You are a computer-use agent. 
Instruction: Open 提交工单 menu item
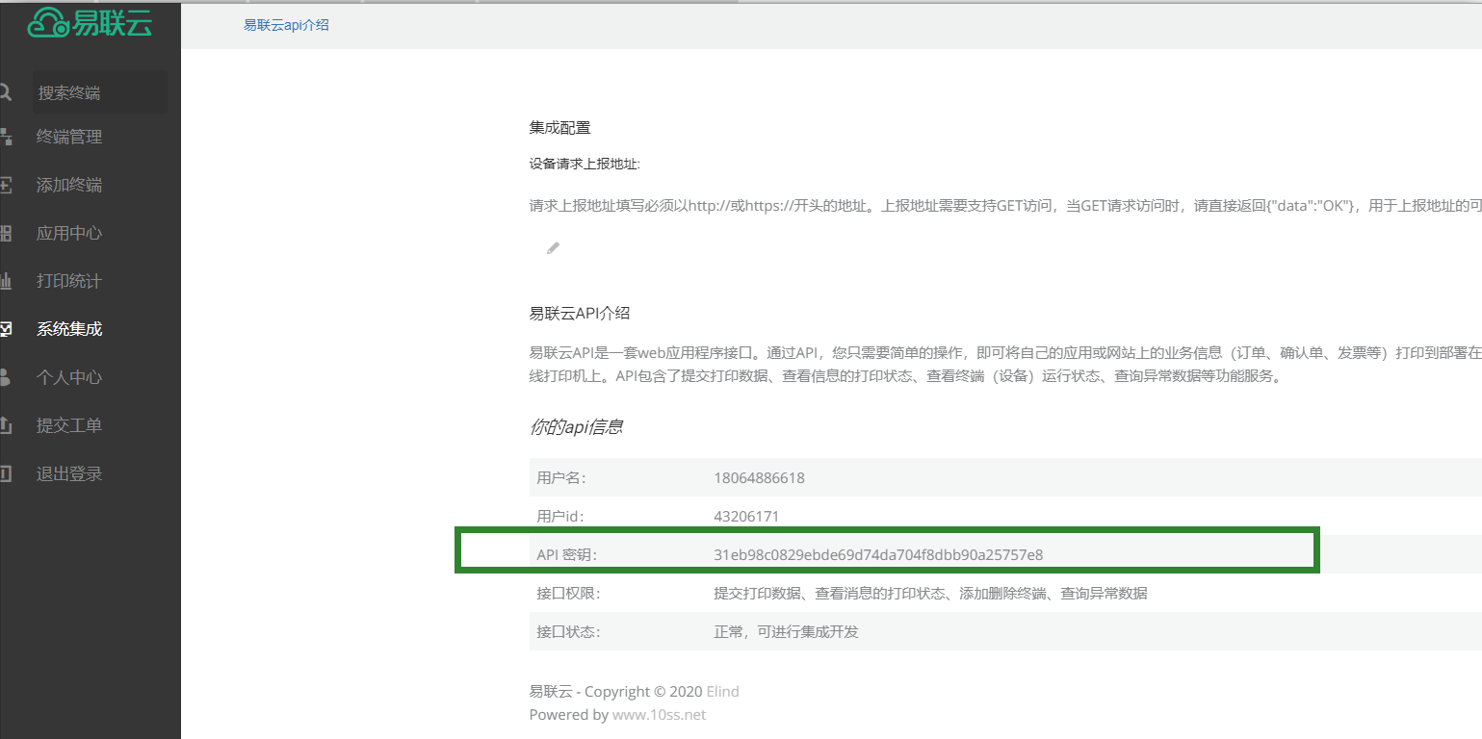point(69,425)
